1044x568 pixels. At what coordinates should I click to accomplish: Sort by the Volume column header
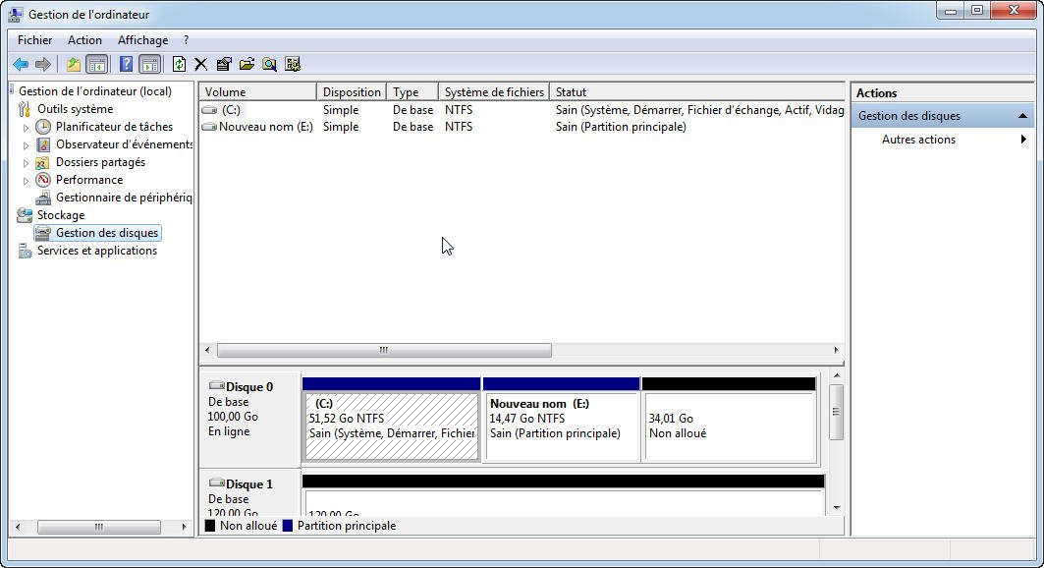[x=257, y=92]
